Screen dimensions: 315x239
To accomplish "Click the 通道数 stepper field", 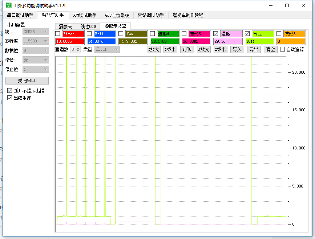I will click(76, 49).
